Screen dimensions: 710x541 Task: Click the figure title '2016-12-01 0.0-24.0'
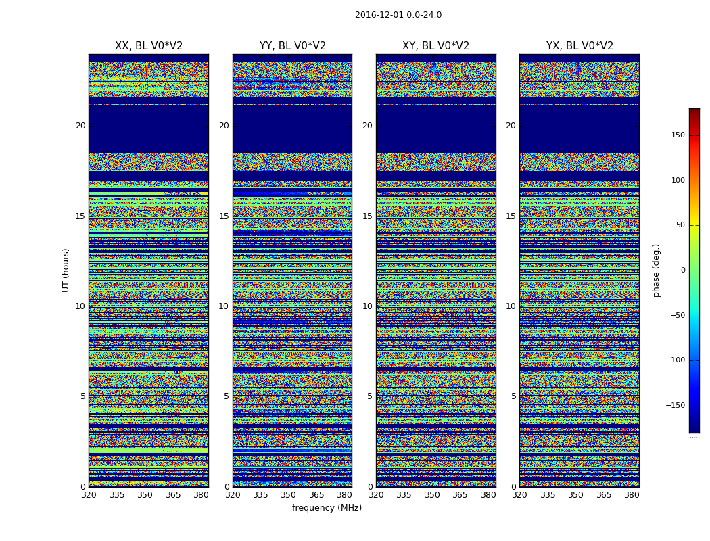tap(398, 15)
